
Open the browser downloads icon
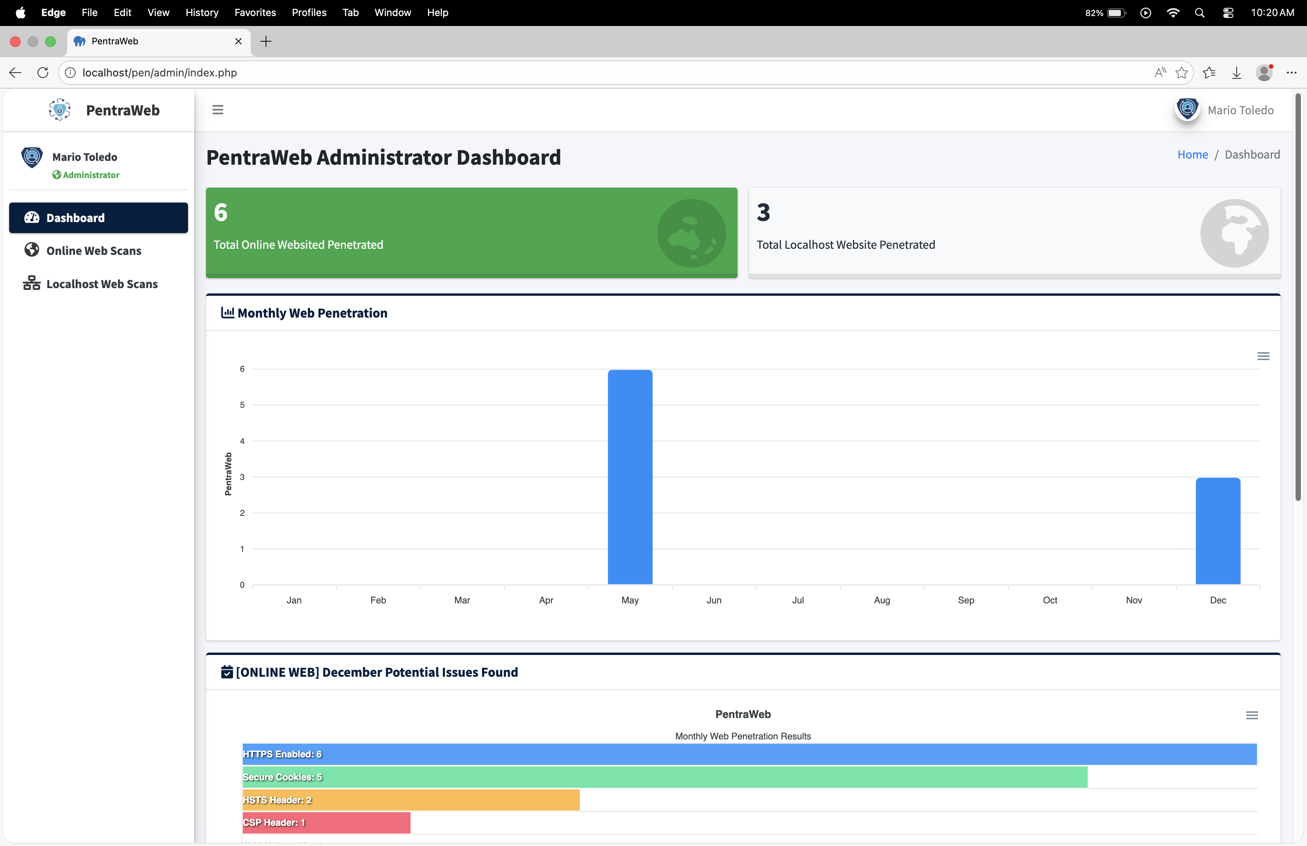coord(1236,73)
